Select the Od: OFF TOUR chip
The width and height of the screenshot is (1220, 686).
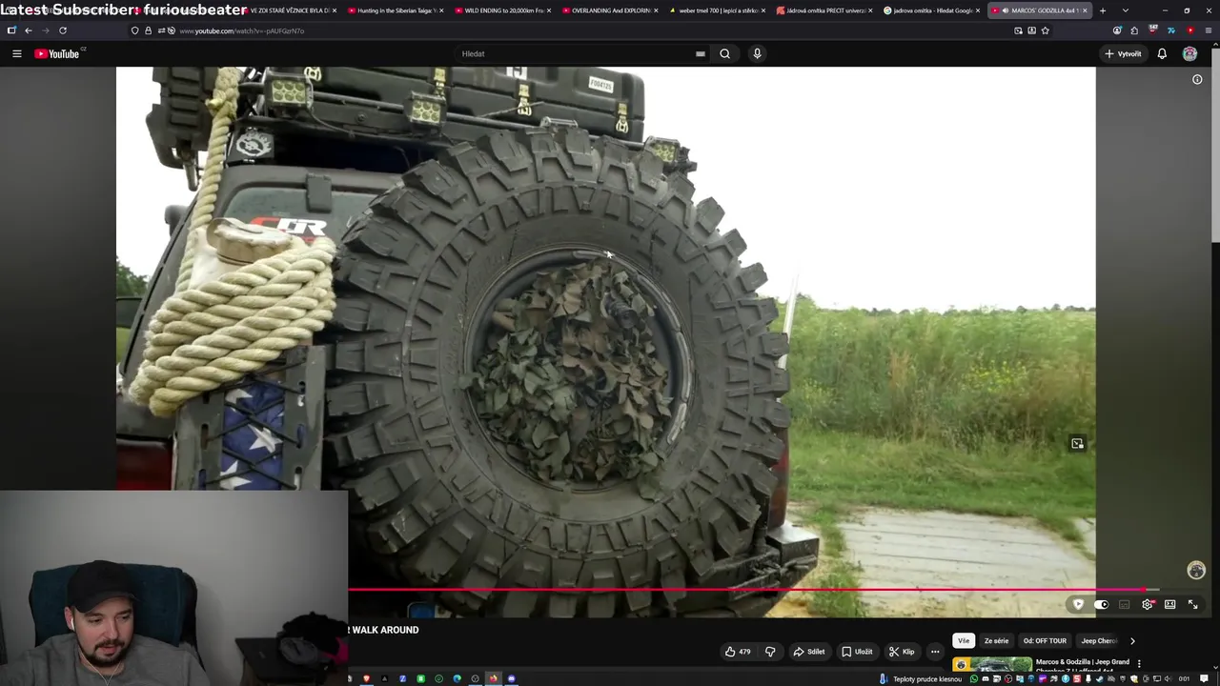coord(1045,641)
